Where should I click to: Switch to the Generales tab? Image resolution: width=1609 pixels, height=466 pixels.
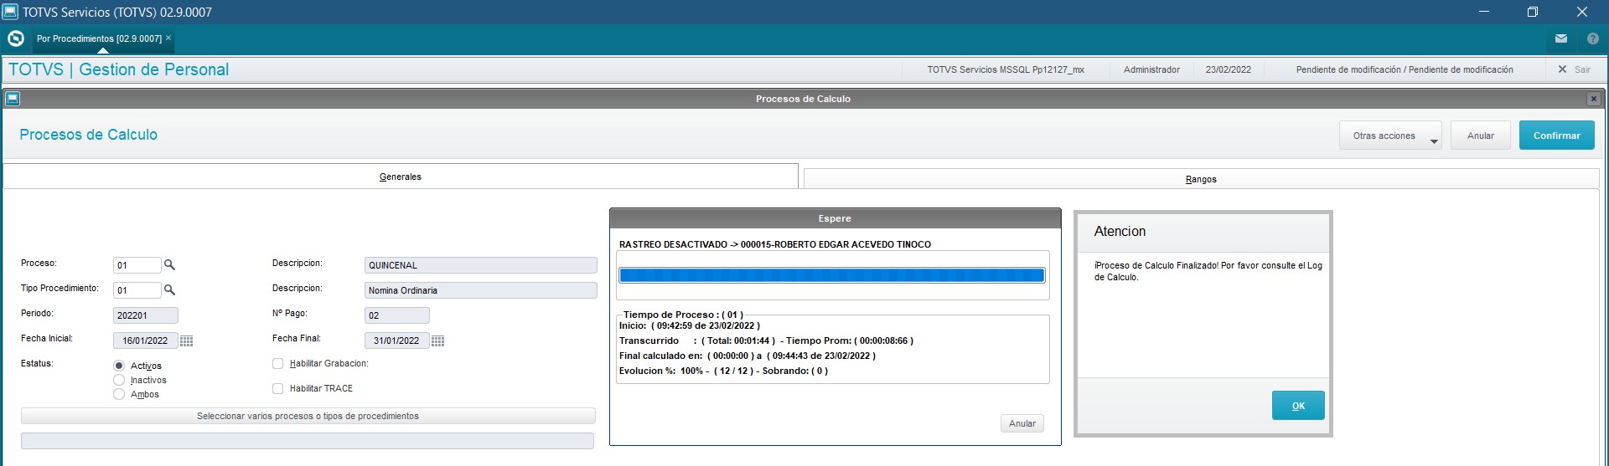[401, 177]
